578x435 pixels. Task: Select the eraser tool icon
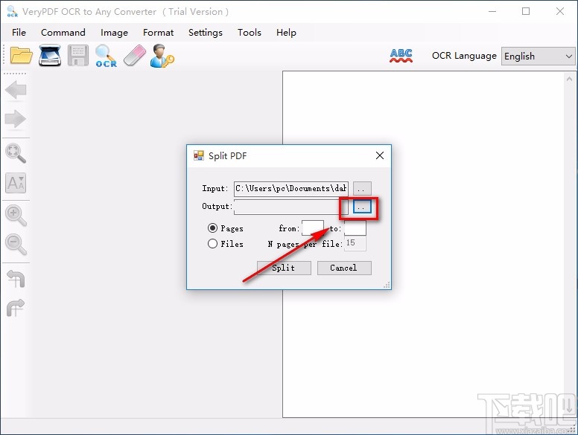click(135, 56)
